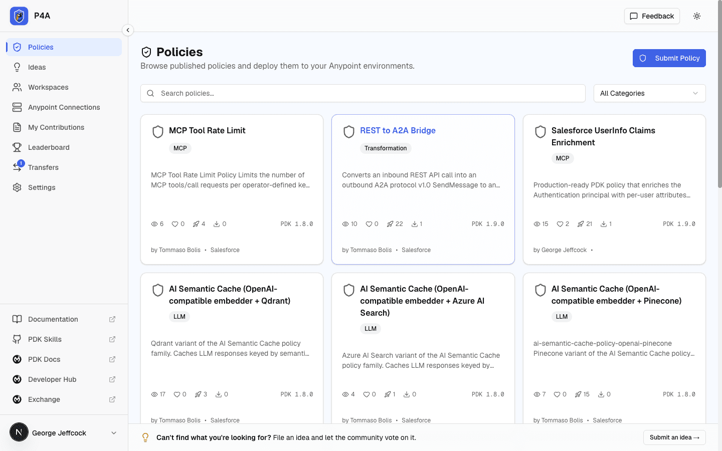Click Submit Policy button
This screenshot has height=451, width=722.
[669, 58]
